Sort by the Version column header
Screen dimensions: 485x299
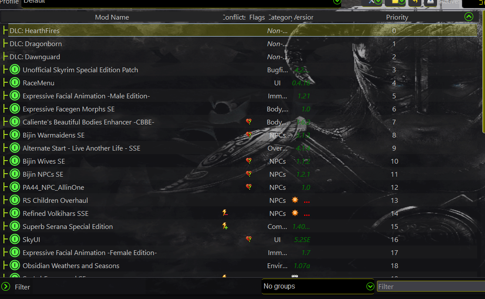[304, 17]
